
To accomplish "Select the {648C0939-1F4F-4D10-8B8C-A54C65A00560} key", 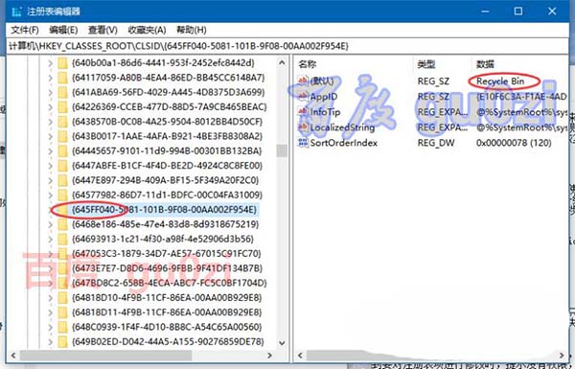I will click(167, 327).
